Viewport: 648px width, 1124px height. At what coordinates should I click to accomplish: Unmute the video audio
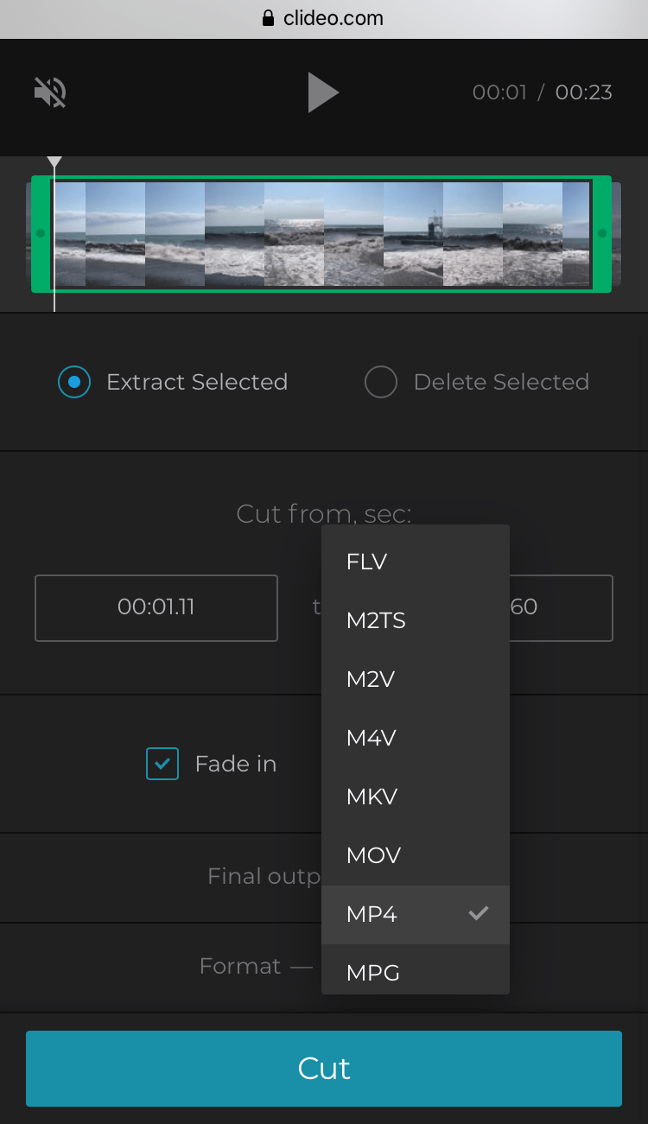coord(48,92)
